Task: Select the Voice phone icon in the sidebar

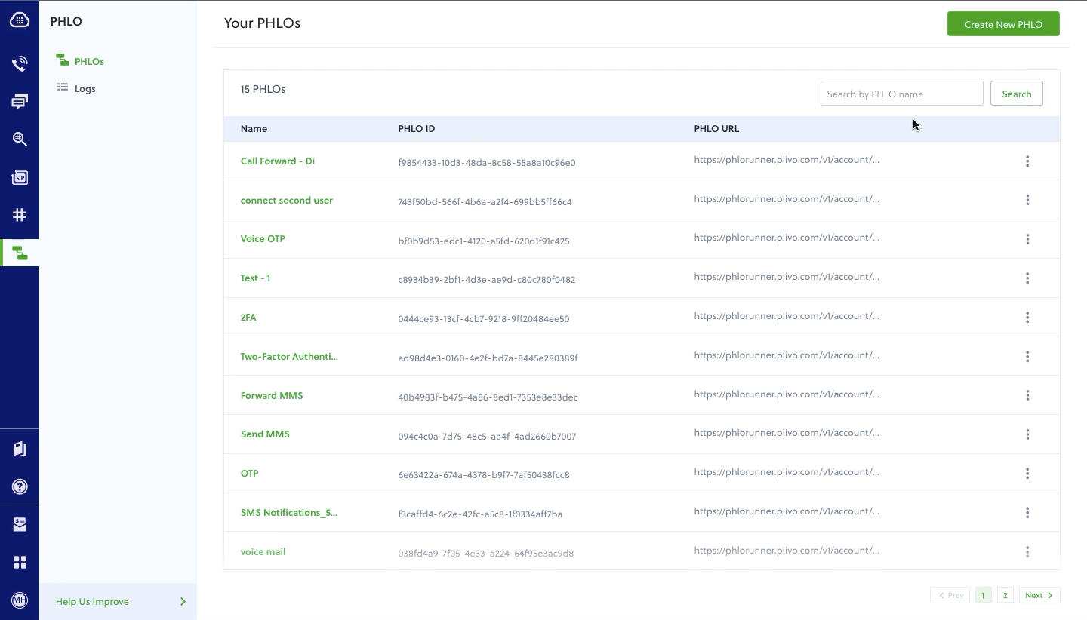Action: [x=20, y=63]
